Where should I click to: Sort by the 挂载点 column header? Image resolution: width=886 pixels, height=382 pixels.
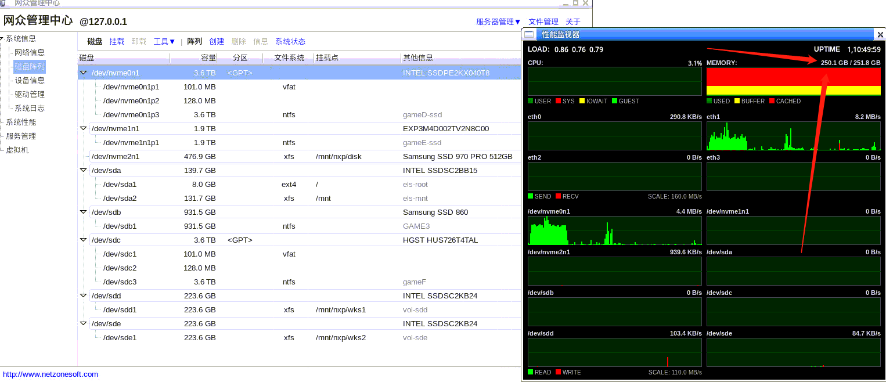pyautogui.click(x=358, y=58)
